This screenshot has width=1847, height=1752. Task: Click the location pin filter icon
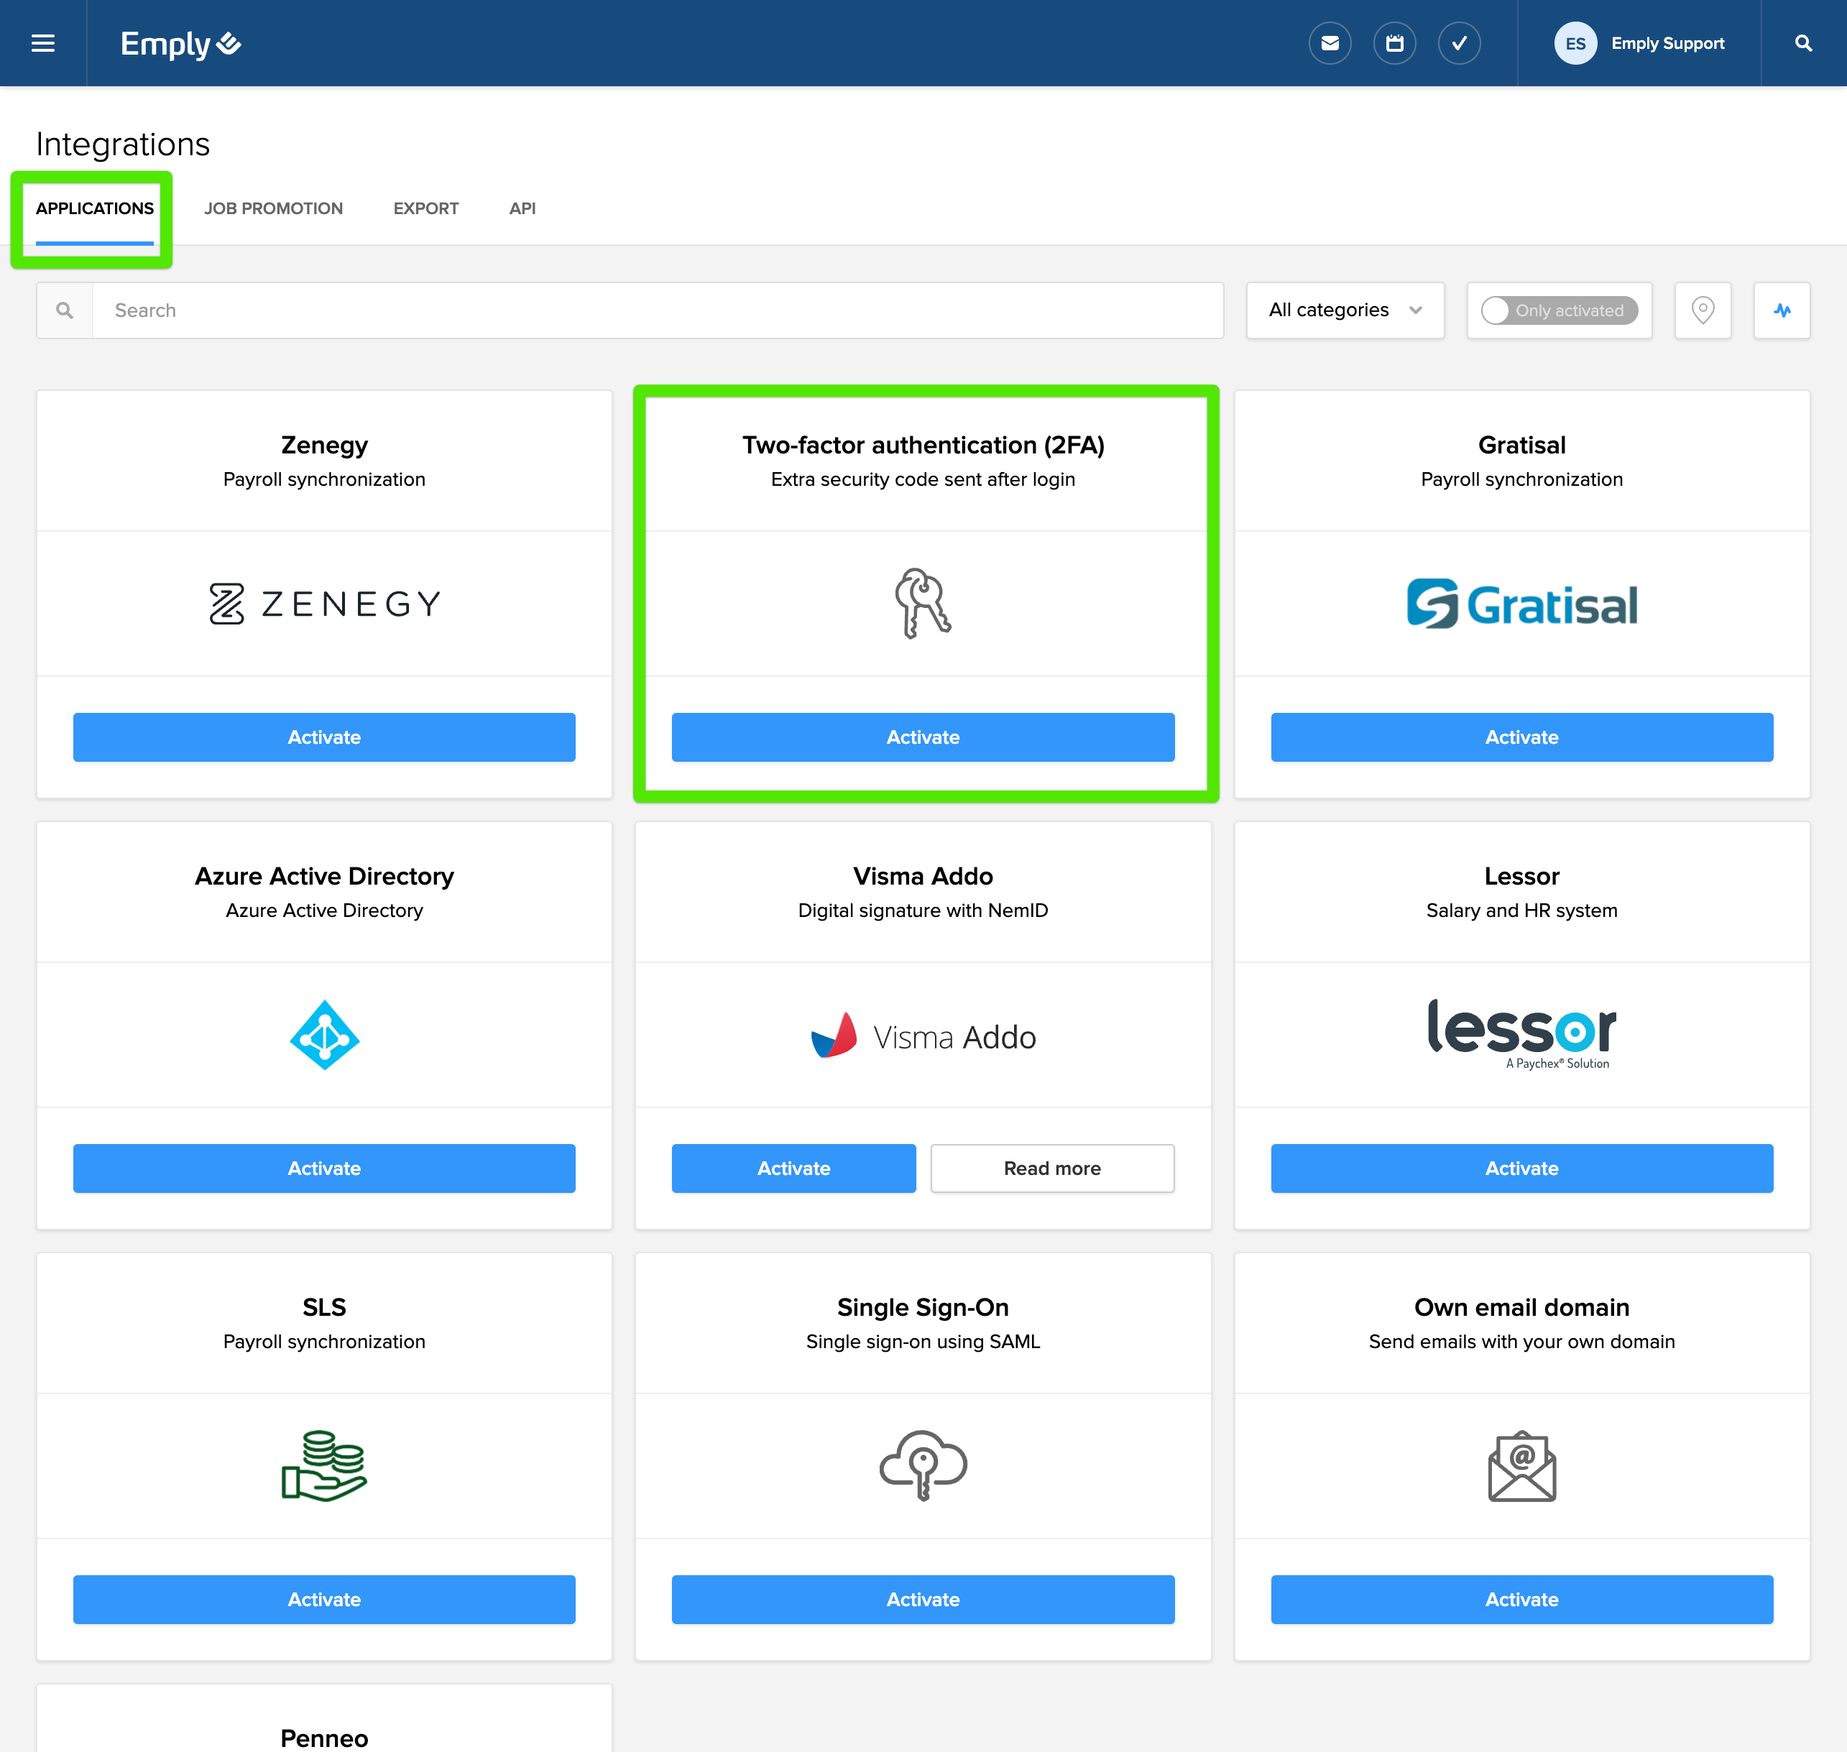click(1703, 310)
